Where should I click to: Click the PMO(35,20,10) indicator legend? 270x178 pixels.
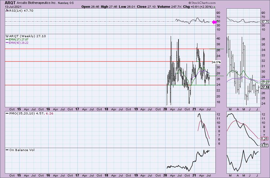coord(29,114)
